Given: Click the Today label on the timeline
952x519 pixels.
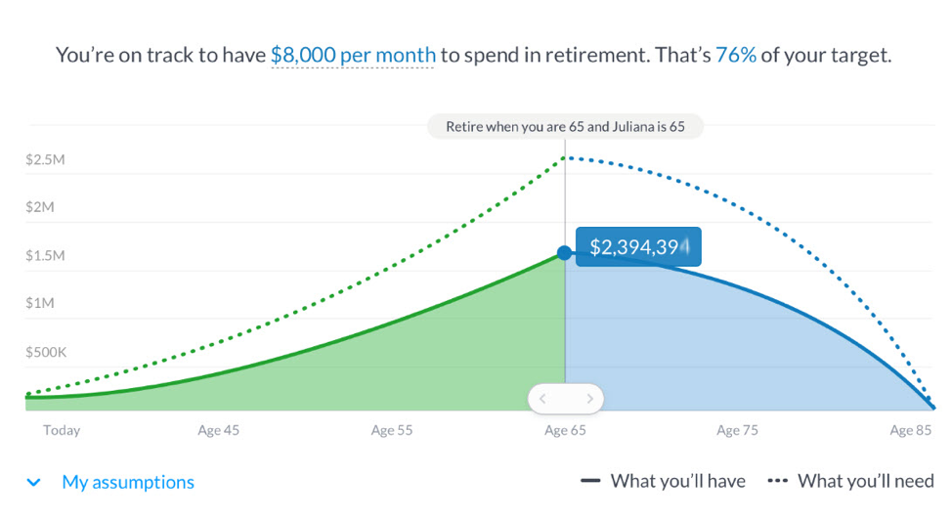Looking at the screenshot, I should (x=62, y=430).
